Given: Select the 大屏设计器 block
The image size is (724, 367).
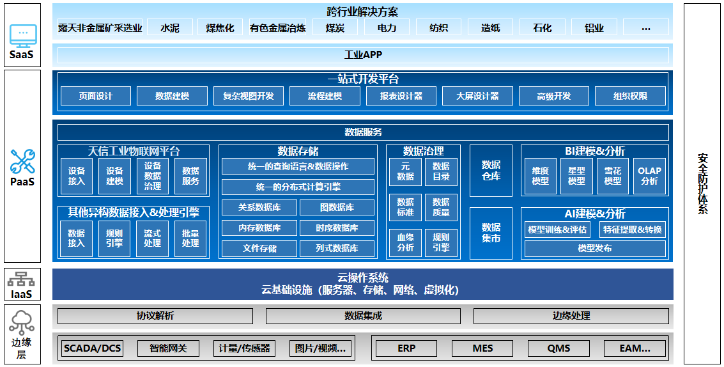Looking at the screenshot, I should click(477, 96).
